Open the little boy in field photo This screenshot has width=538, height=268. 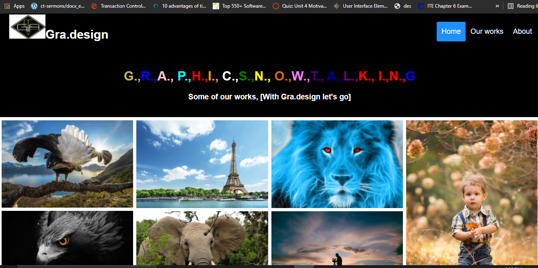(x=472, y=193)
